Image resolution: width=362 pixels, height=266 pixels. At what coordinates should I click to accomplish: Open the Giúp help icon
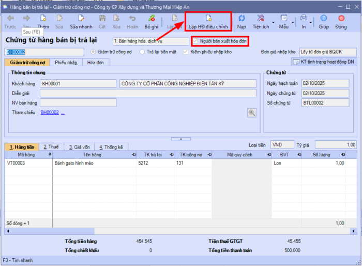point(324,19)
